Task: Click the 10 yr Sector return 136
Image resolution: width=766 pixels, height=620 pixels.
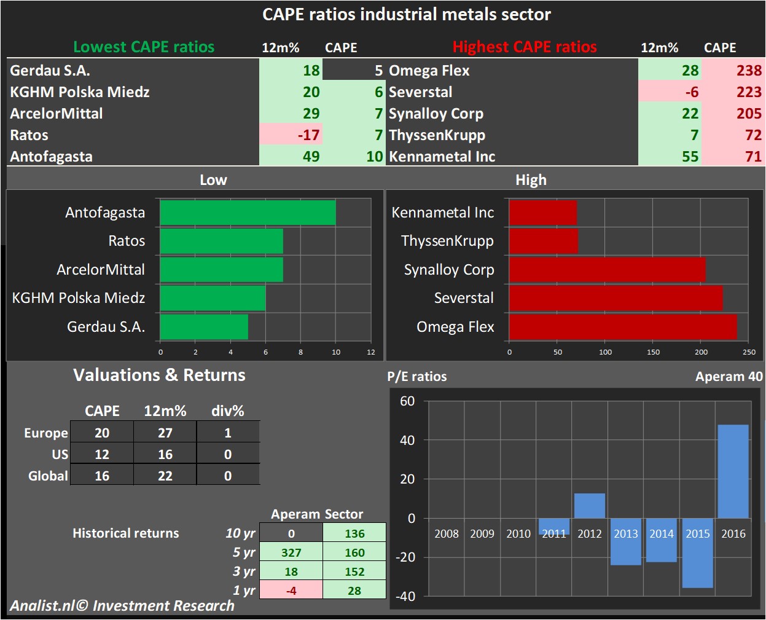Action: [354, 533]
